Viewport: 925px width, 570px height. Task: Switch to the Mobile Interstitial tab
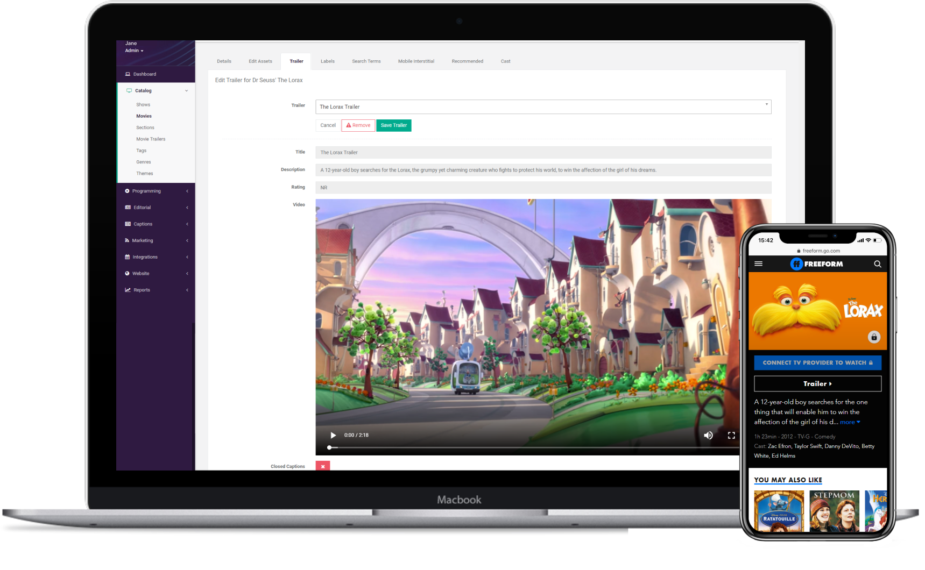pos(416,61)
